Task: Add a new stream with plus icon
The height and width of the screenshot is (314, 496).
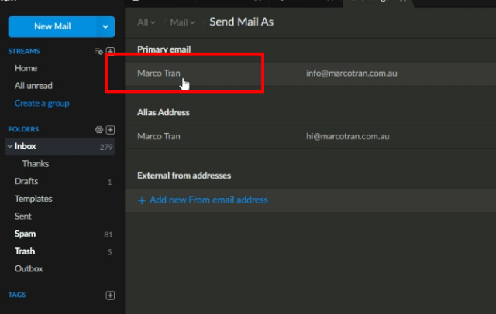Action: pyautogui.click(x=110, y=51)
